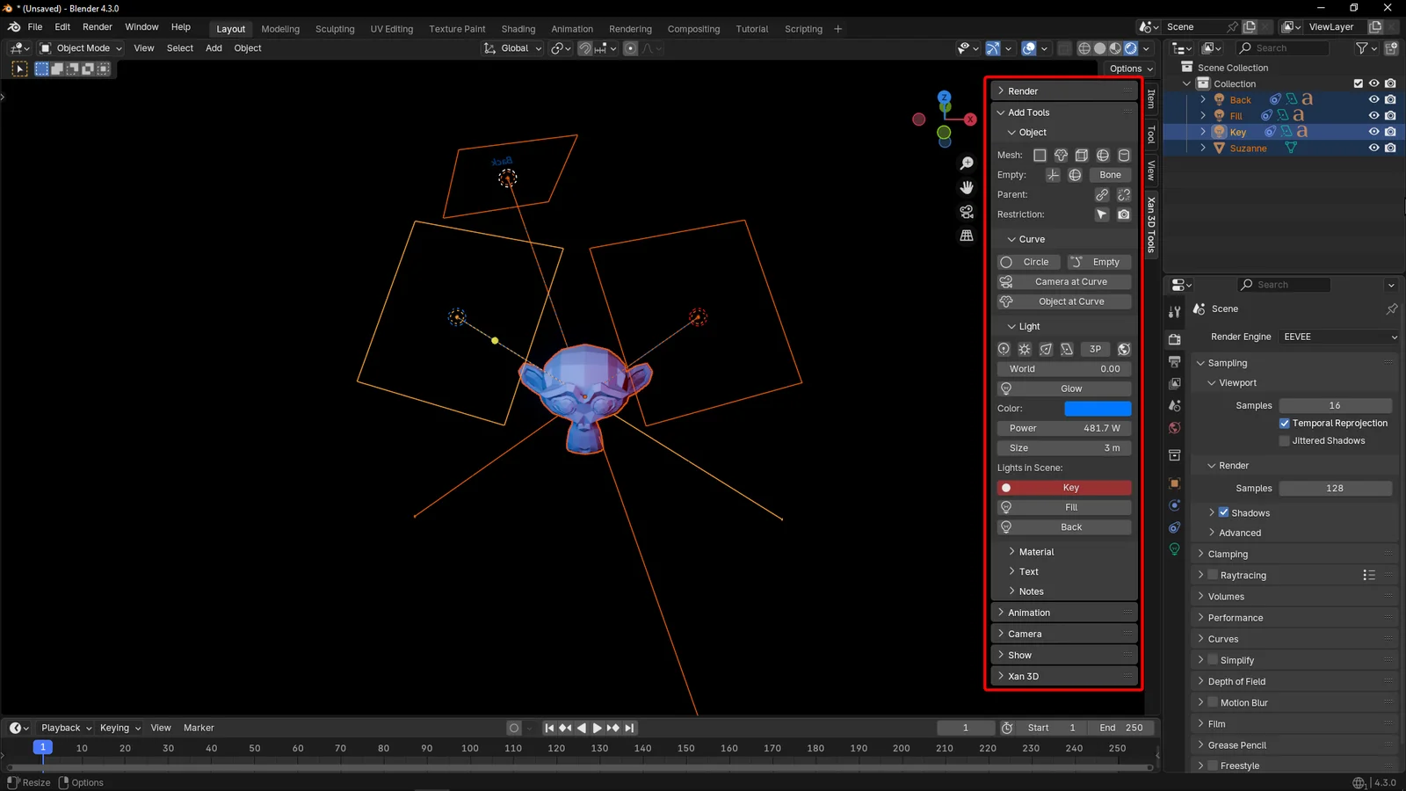1406x791 pixels.
Task: Open the light Color swatch picker
Action: (x=1098, y=408)
